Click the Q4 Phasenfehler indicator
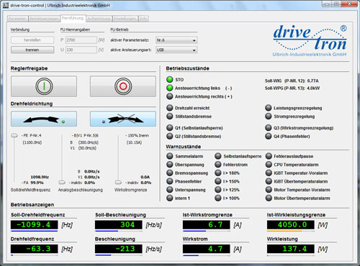This screenshot has height=266, width=360. pos(269,136)
